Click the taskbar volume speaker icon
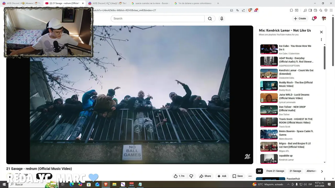Image resolution: width=335 pixels, height=188 pixels. 305,184
